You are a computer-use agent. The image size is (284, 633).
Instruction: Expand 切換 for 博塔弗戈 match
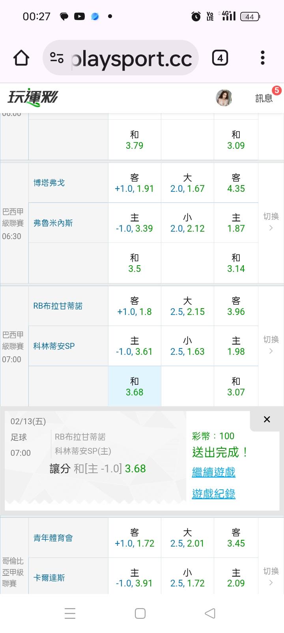click(x=271, y=222)
